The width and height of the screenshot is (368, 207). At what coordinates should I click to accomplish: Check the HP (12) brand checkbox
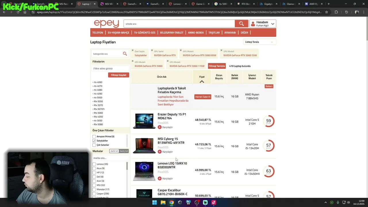[94, 172]
